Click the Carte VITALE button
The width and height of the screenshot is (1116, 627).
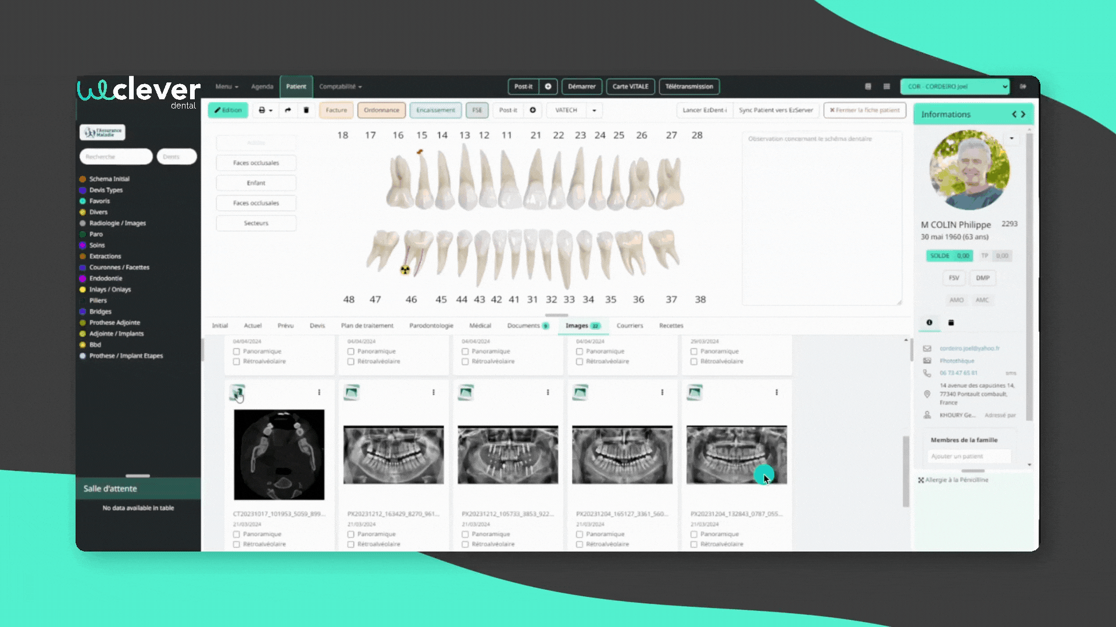click(631, 87)
